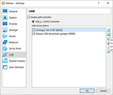Add a new empty USB filter
The width and height of the screenshot is (113, 95).
(x=109, y=30)
